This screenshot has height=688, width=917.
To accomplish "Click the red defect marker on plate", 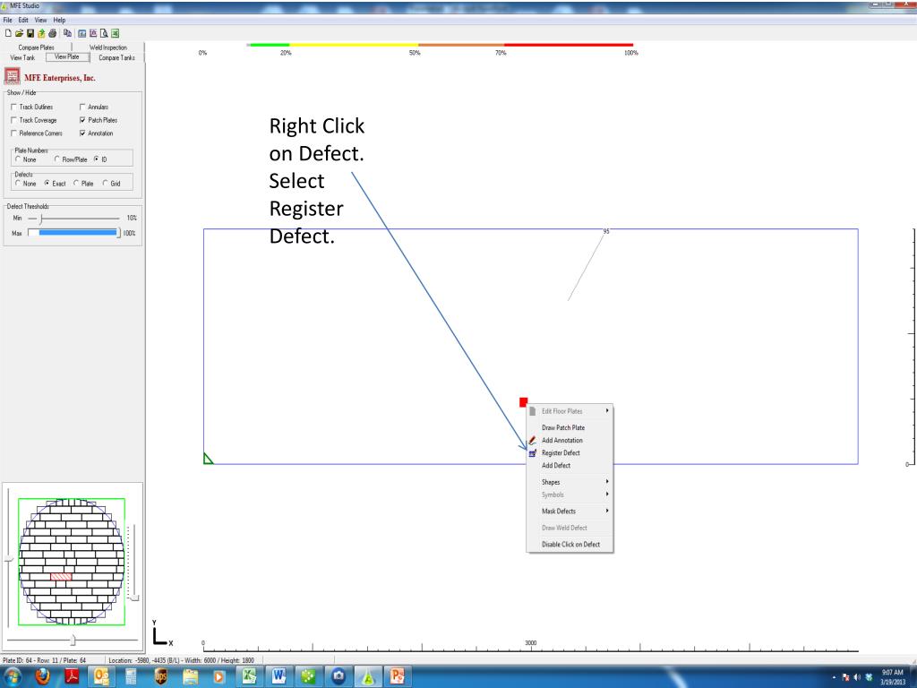I will [523, 402].
